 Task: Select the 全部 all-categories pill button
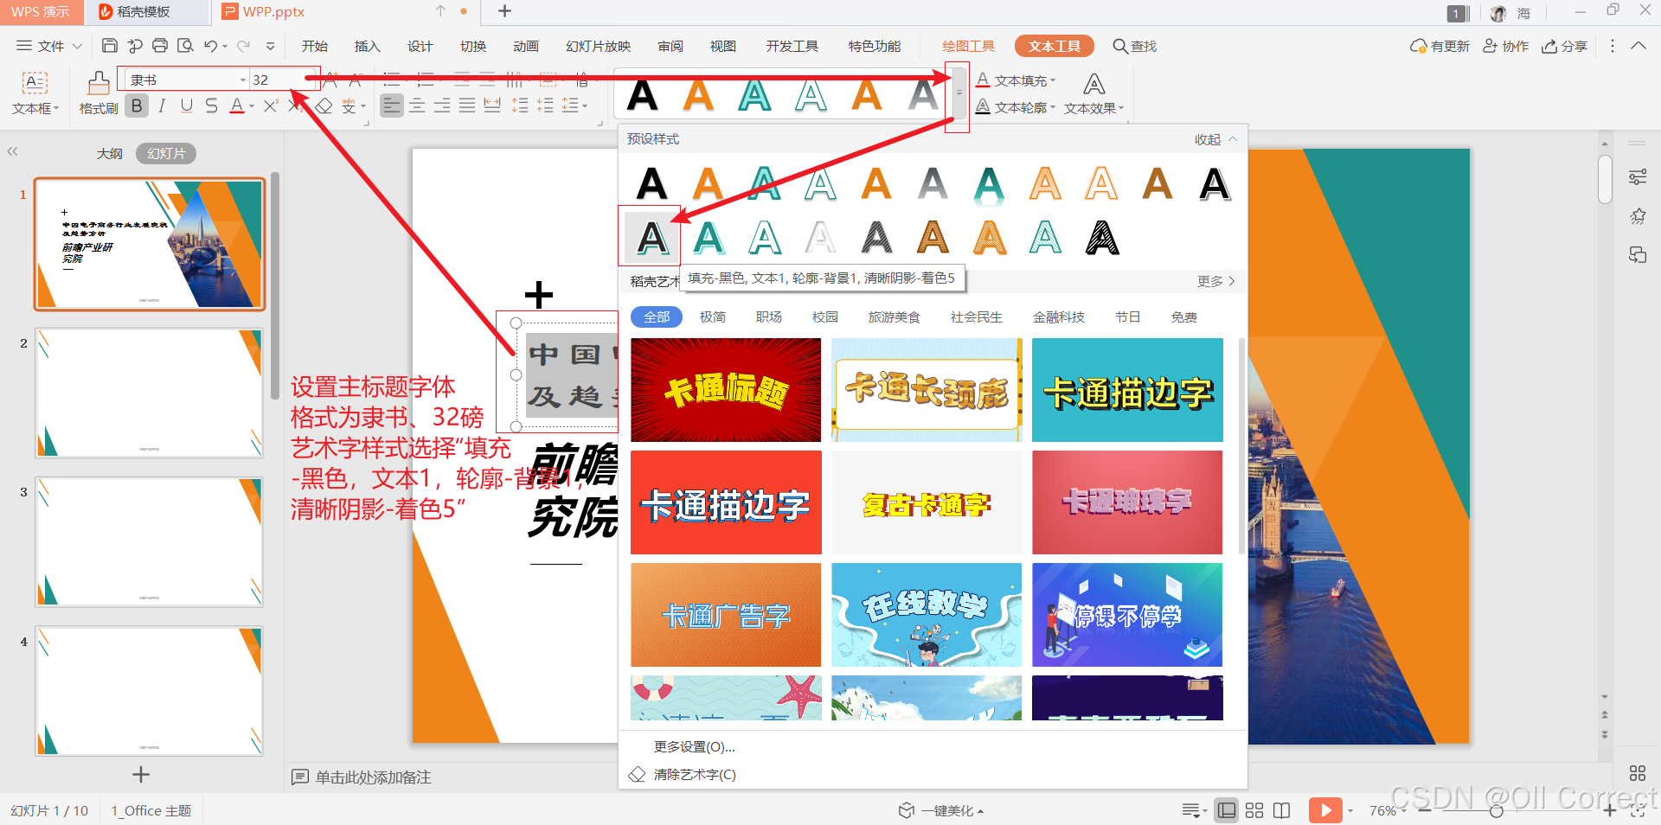tap(657, 317)
